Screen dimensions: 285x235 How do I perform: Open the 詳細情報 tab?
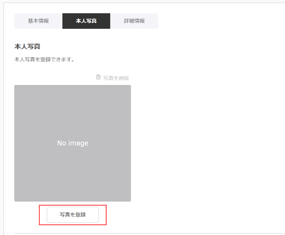pyautogui.click(x=134, y=21)
